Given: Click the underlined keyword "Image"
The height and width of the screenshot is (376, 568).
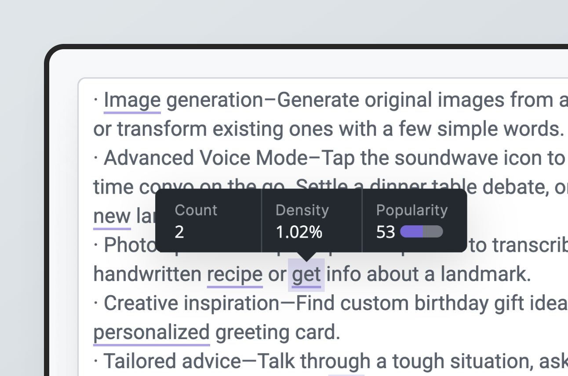Looking at the screenshot, I should (132, 100).
